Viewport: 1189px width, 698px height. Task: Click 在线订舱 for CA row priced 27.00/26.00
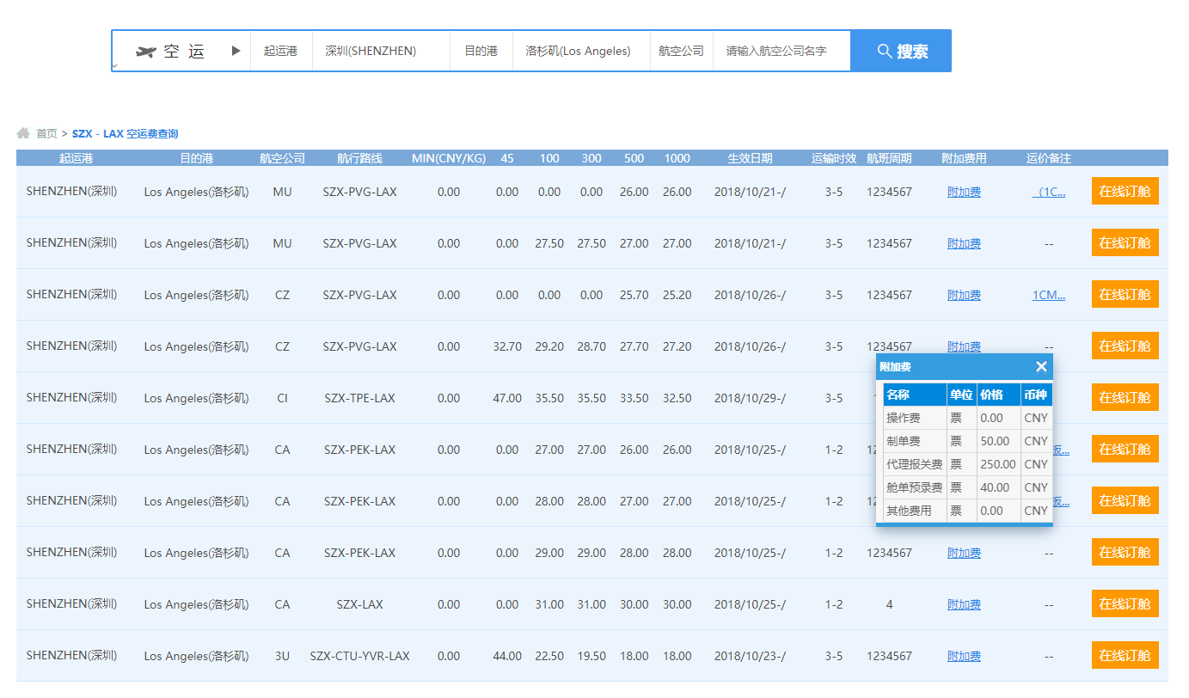(1125, 449)
